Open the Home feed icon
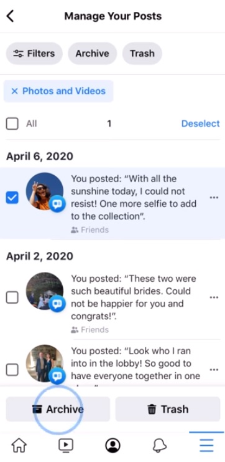225x462 pixels. click(x=19, y=445)
